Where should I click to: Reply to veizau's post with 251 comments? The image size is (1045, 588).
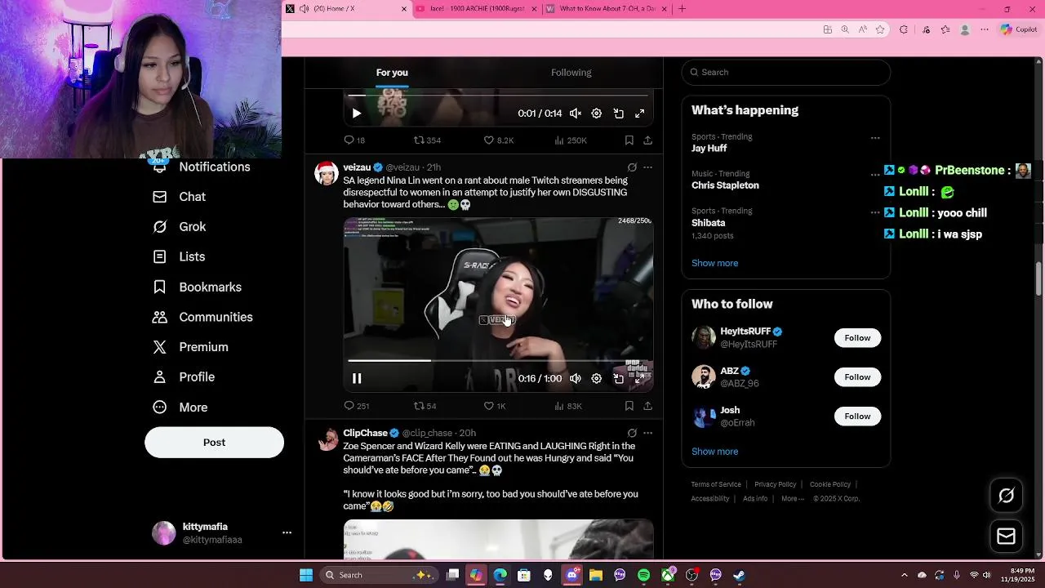[357, 406]
